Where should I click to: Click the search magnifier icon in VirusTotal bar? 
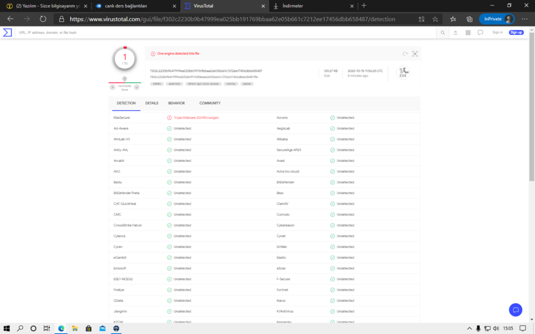click(442, 33)
